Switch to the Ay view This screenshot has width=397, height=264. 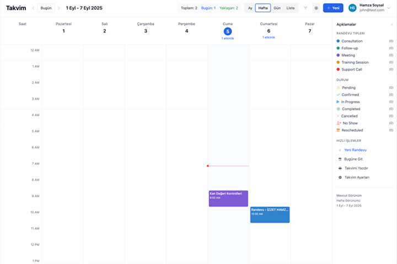(250, 8)
